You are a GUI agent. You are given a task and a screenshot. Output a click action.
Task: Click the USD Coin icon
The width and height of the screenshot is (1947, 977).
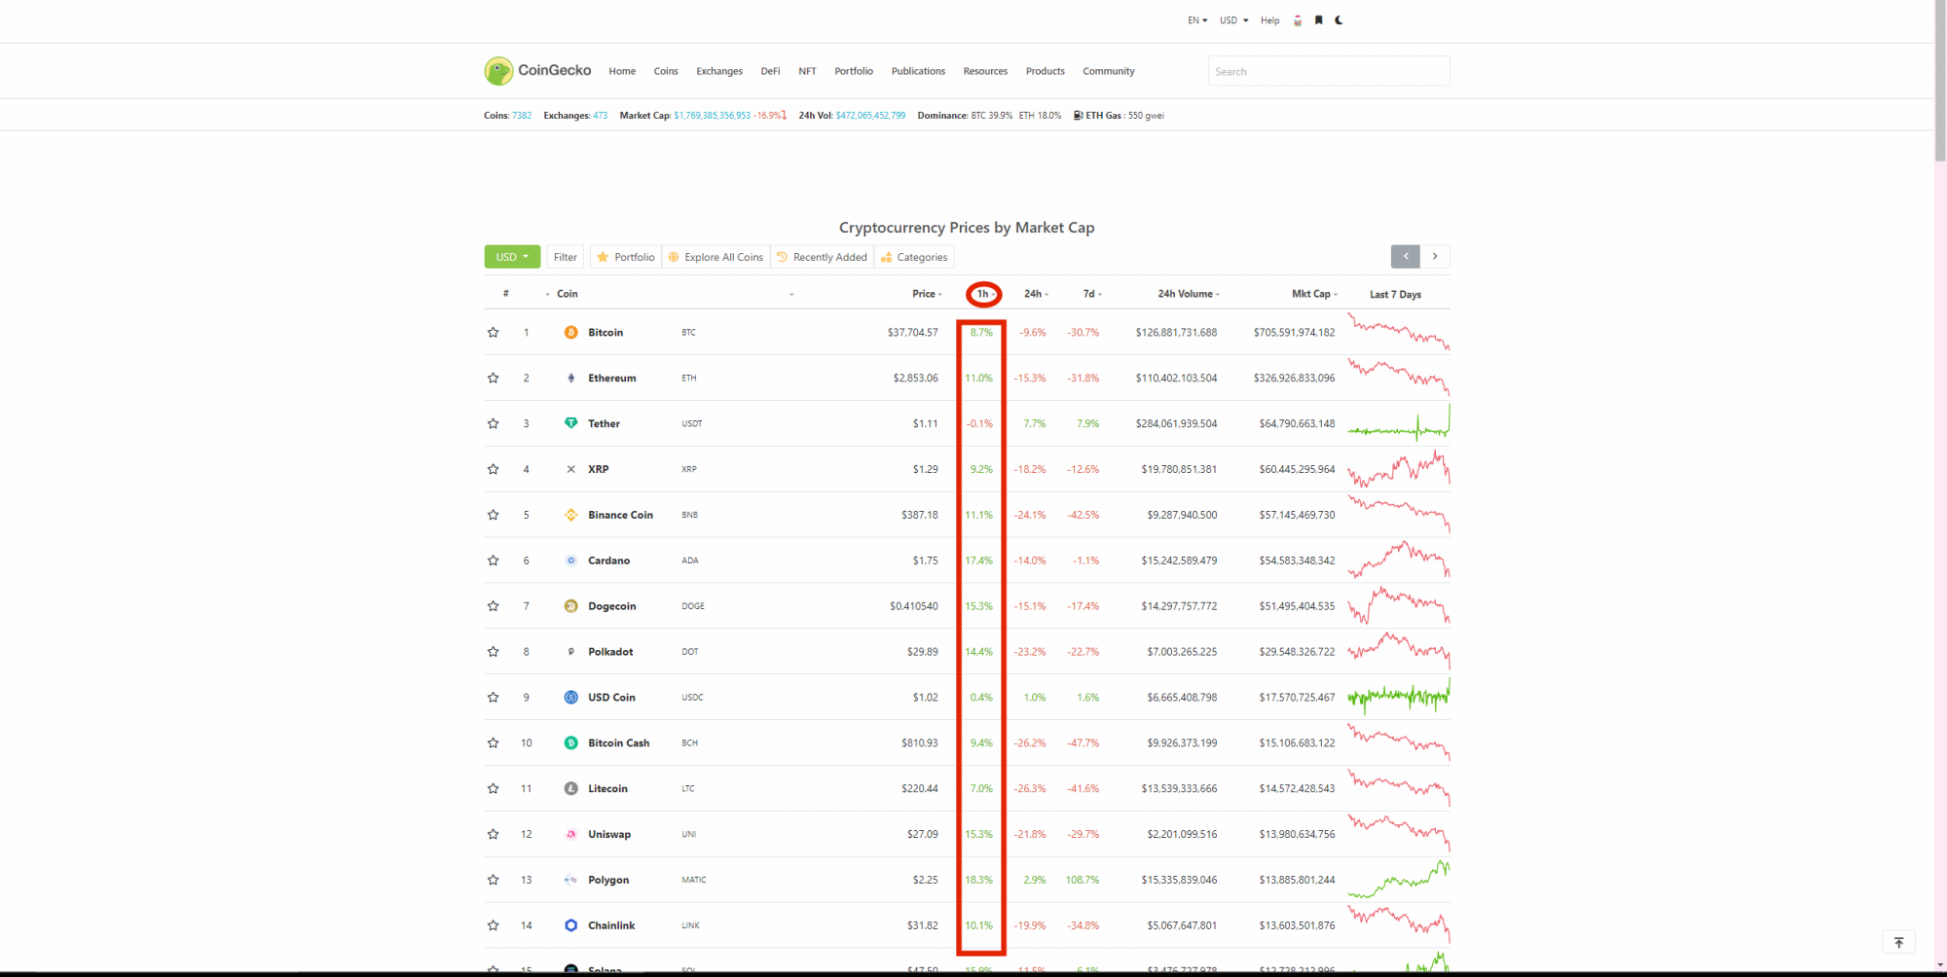point(571,698)
